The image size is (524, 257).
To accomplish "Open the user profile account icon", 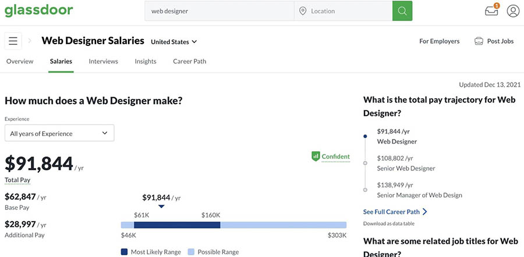I will coord(512,11).
